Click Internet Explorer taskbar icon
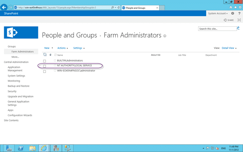The width and height of the screenshot is (243, 152). 44,148
